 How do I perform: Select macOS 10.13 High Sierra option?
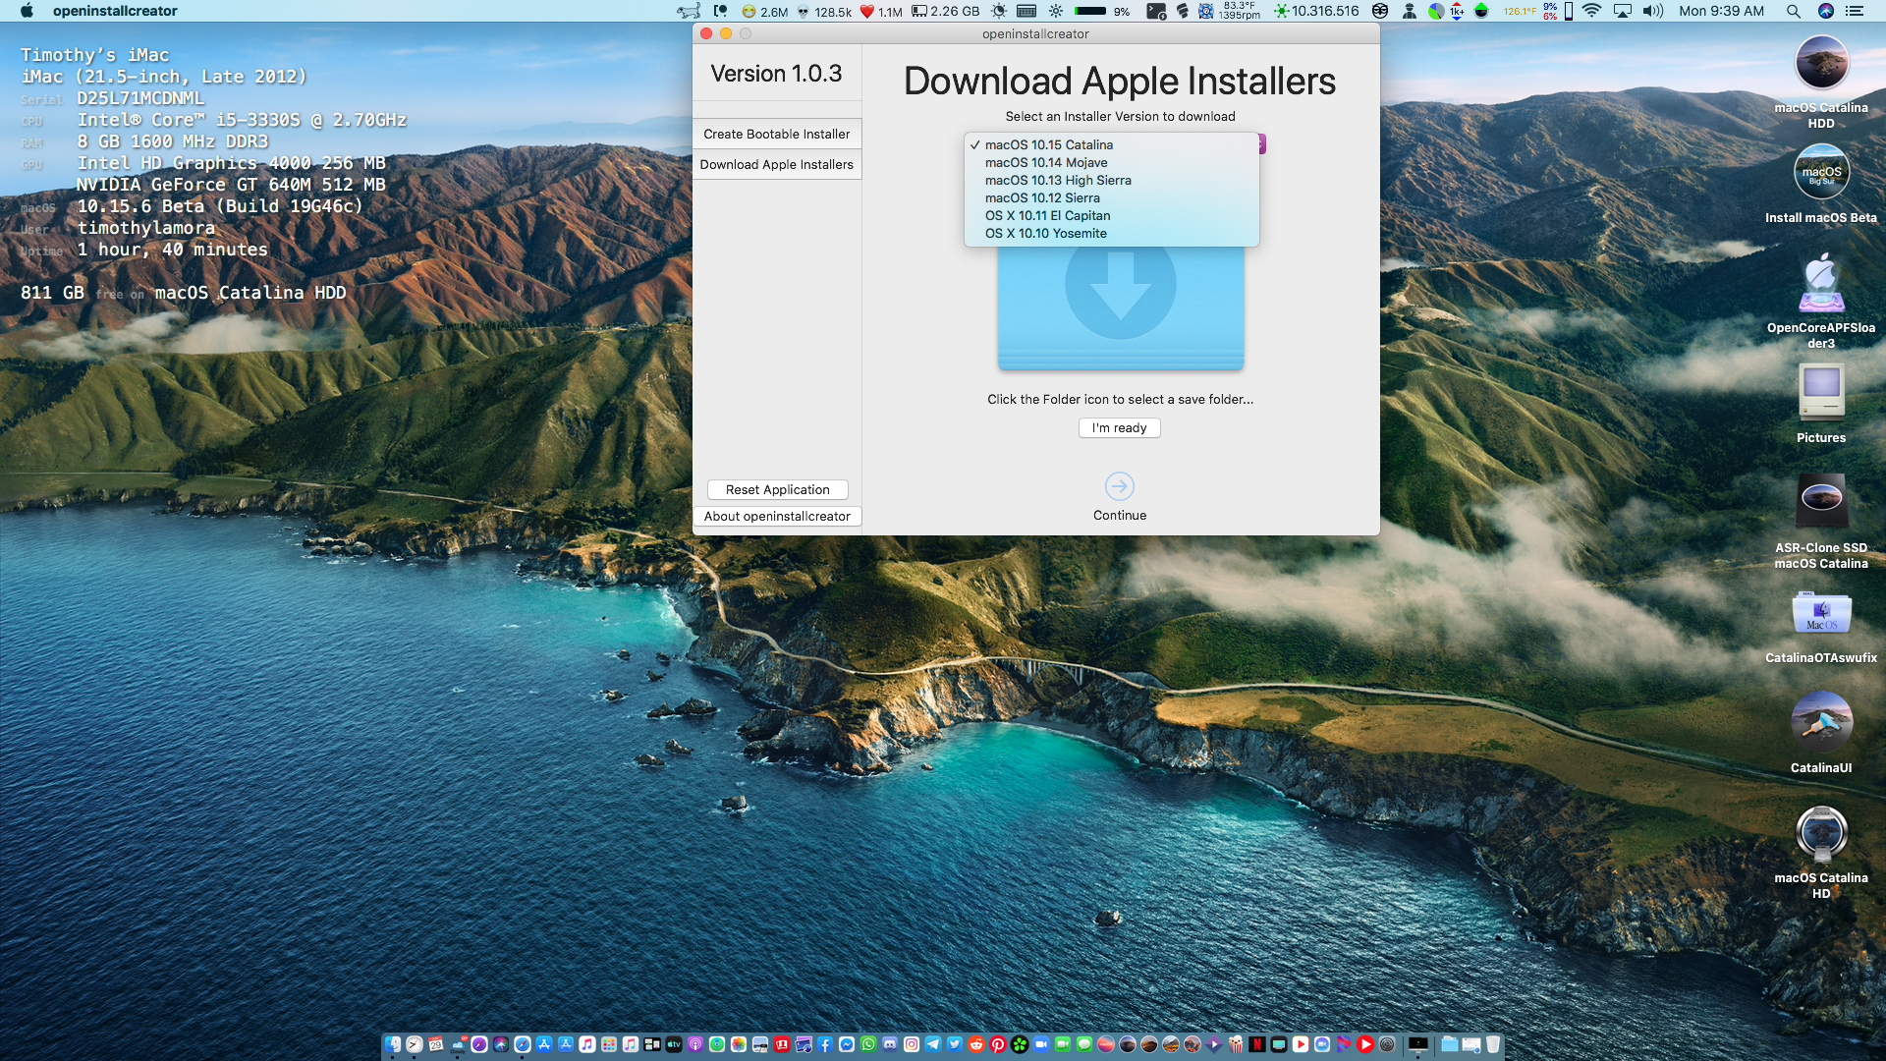tap(1058, 180)
